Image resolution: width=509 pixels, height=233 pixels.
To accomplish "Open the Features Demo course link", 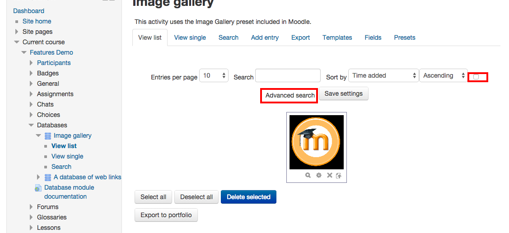I will 51,52.
